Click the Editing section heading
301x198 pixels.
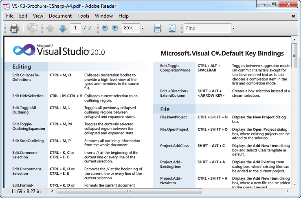(22, 67)
